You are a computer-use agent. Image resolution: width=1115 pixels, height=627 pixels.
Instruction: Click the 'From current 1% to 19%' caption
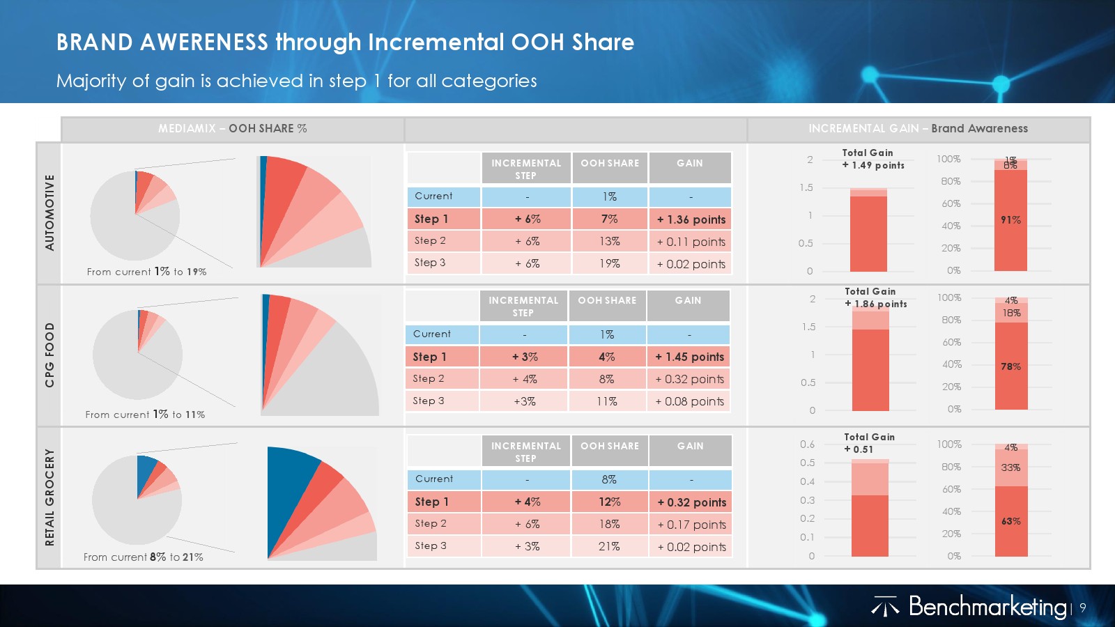pos(146,272)
